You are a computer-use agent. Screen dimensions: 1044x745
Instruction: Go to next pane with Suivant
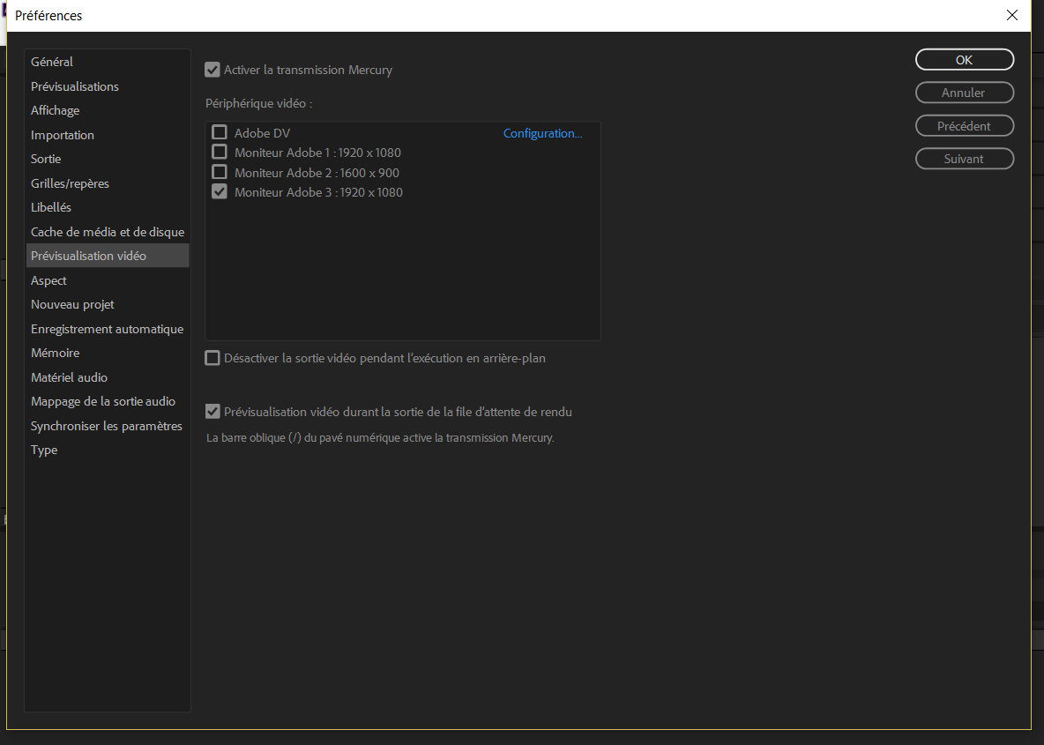tap(964, 159)
